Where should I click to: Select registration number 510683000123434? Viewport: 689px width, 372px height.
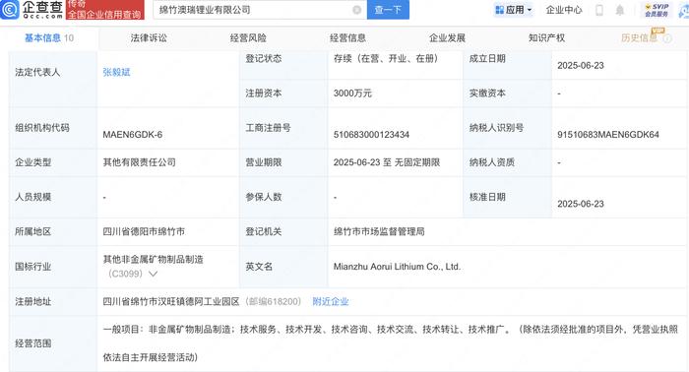371,135
